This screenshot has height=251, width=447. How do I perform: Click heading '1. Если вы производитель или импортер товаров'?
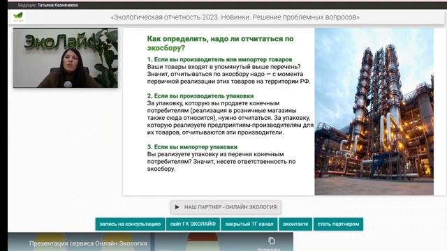219,59
